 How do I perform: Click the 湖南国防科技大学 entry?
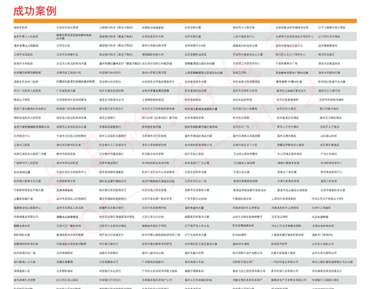click(x=153, y=54)
